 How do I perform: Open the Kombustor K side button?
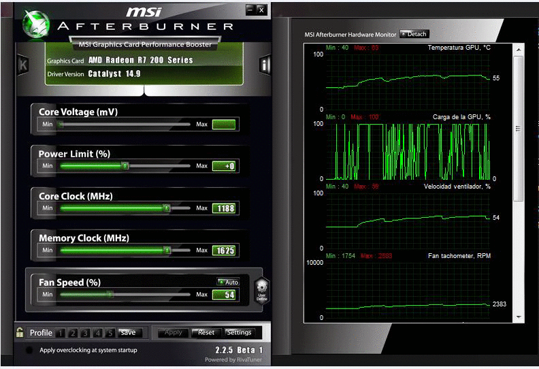[x=23, y=65]
